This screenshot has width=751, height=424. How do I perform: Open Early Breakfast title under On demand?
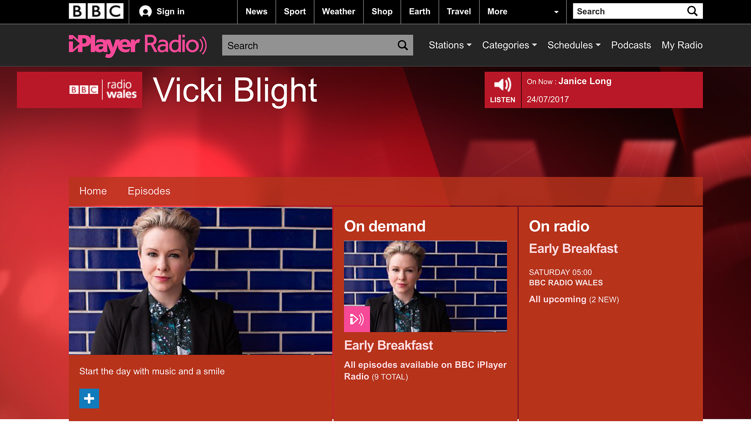pyautogui.click(x=388, y=345)
